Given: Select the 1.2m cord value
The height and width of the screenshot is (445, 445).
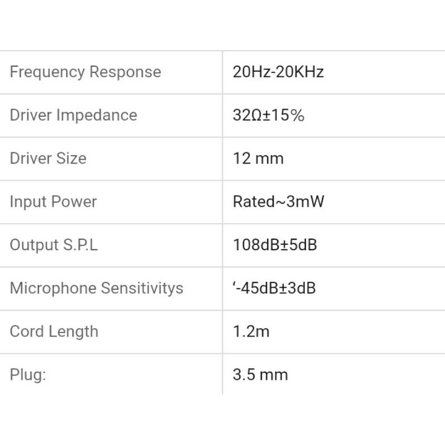Looking at the screenshot, I should [x=251, y=332].
